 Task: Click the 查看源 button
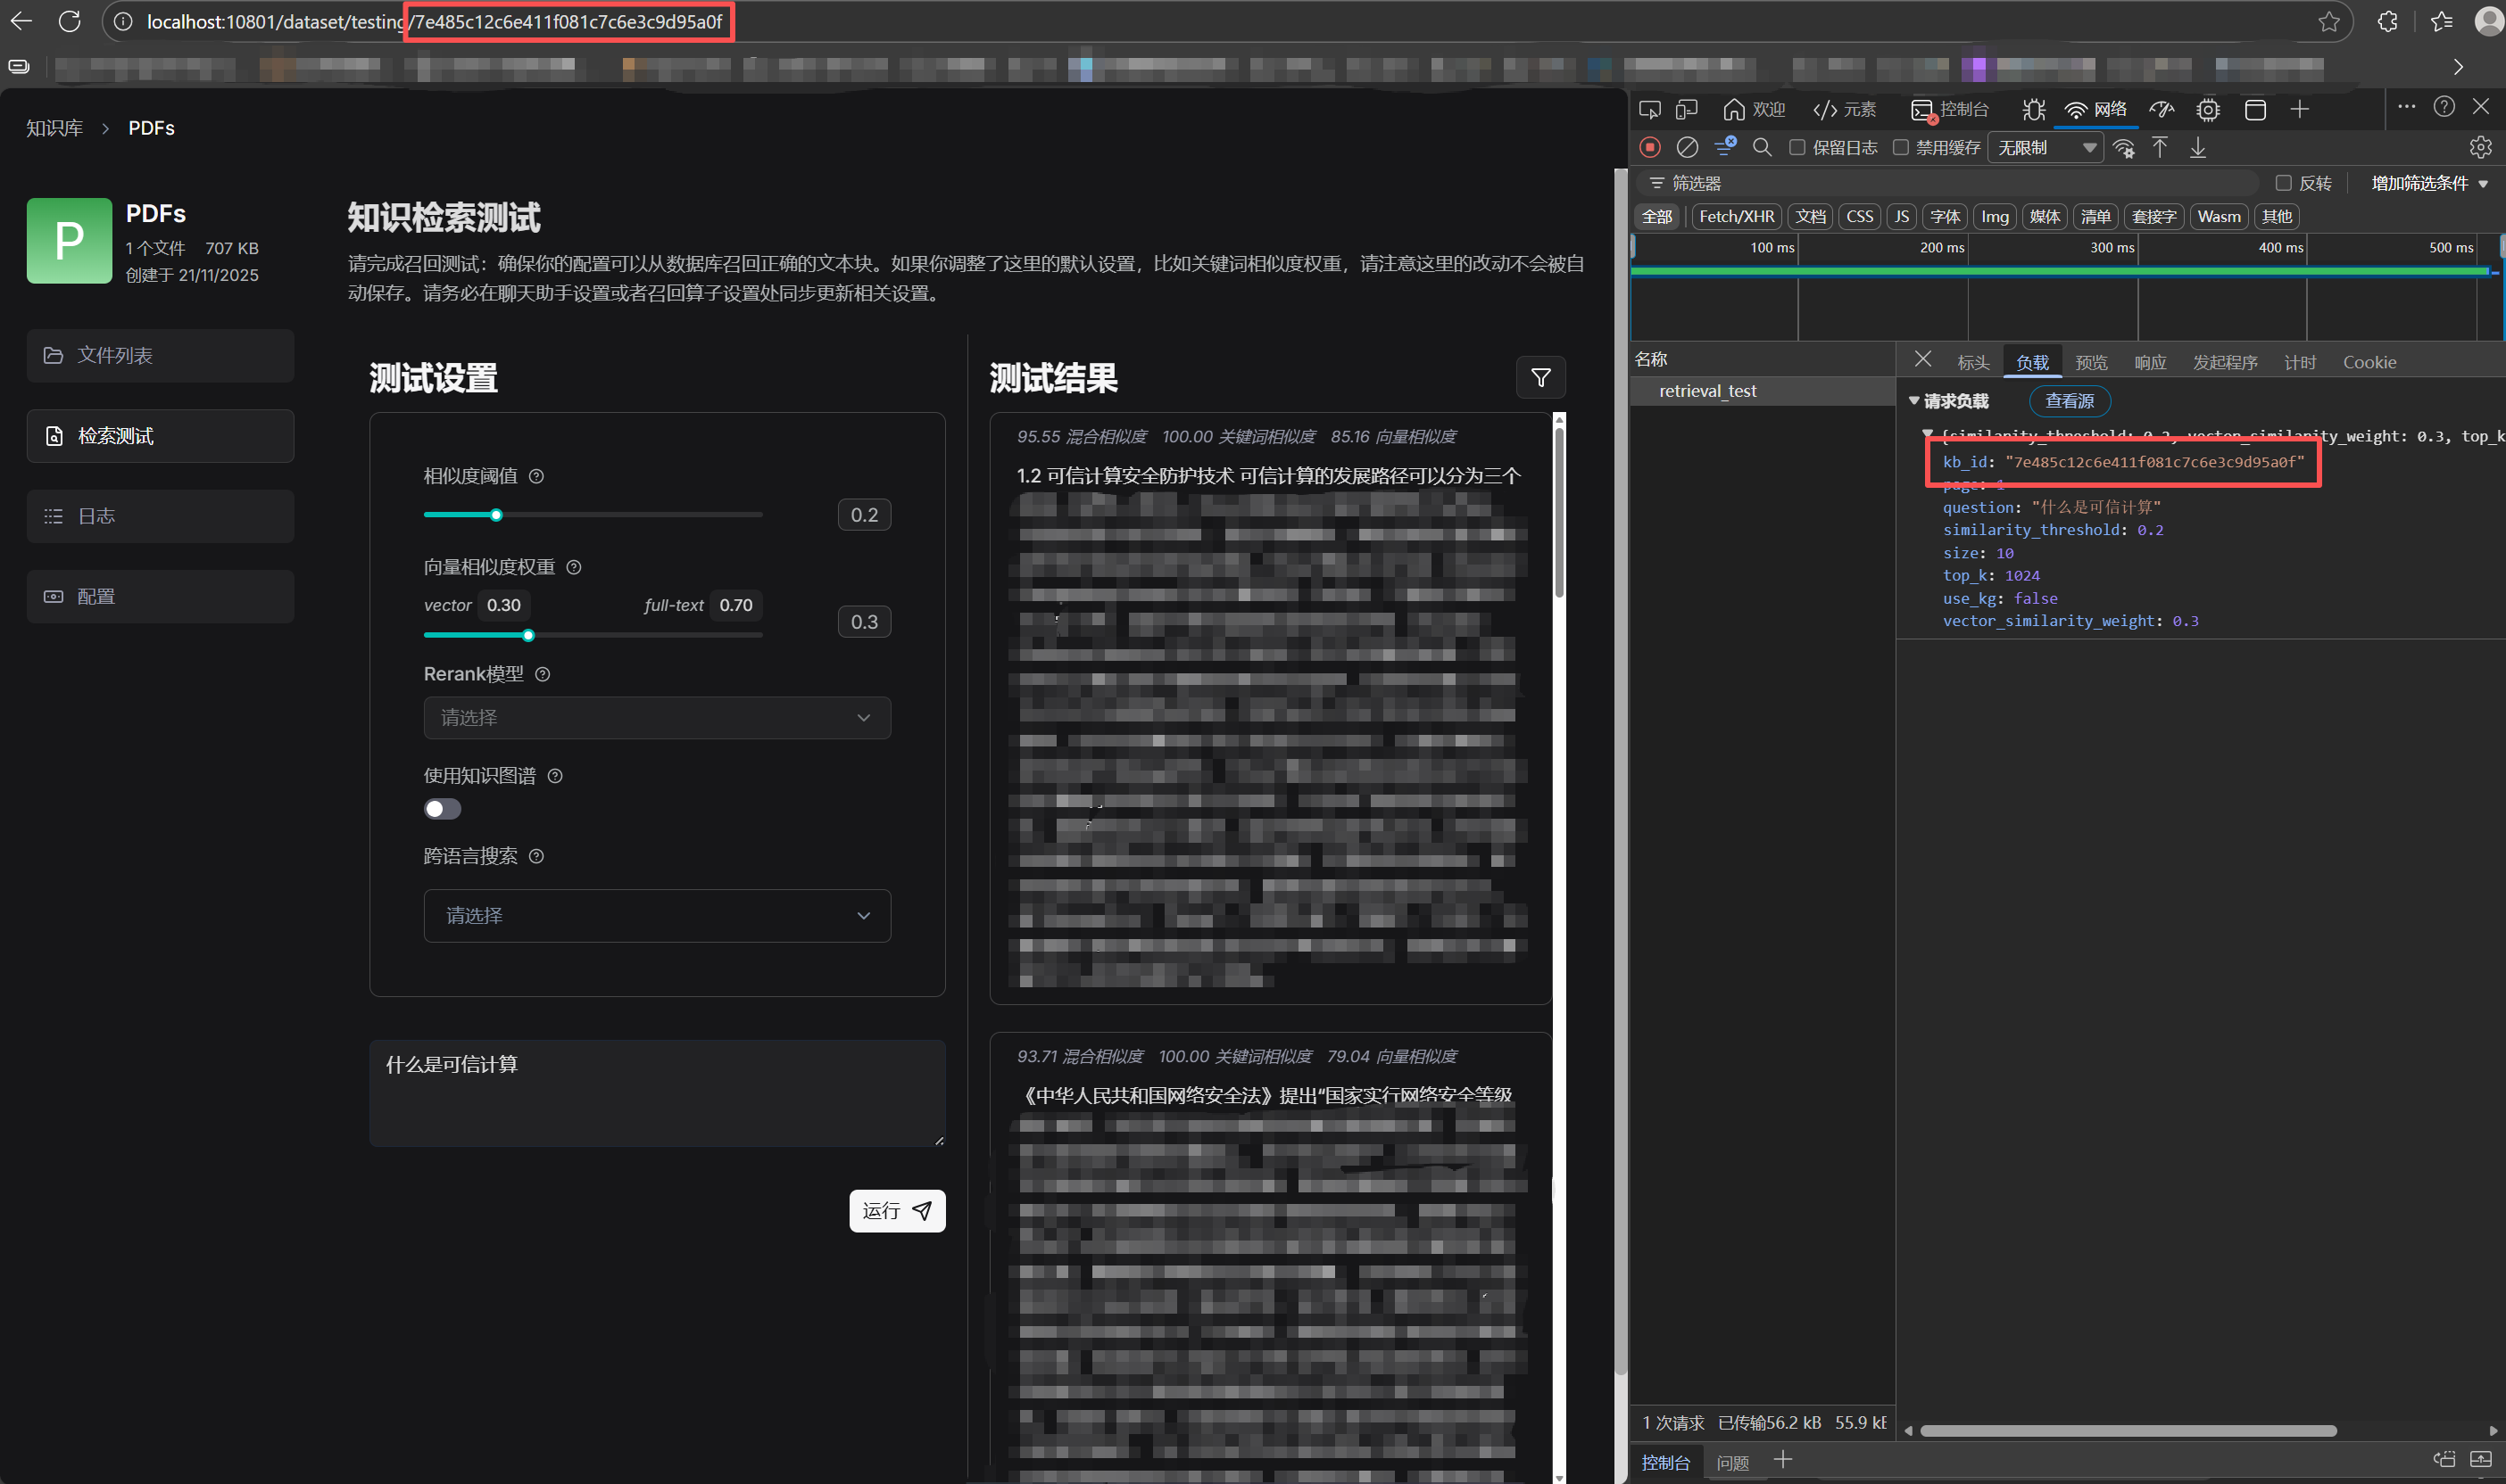[x=2069, y=401]
